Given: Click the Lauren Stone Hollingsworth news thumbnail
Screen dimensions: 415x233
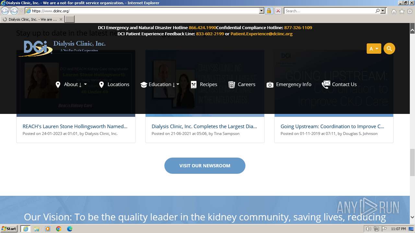Looking at the screenshot, I should point(76,83).
